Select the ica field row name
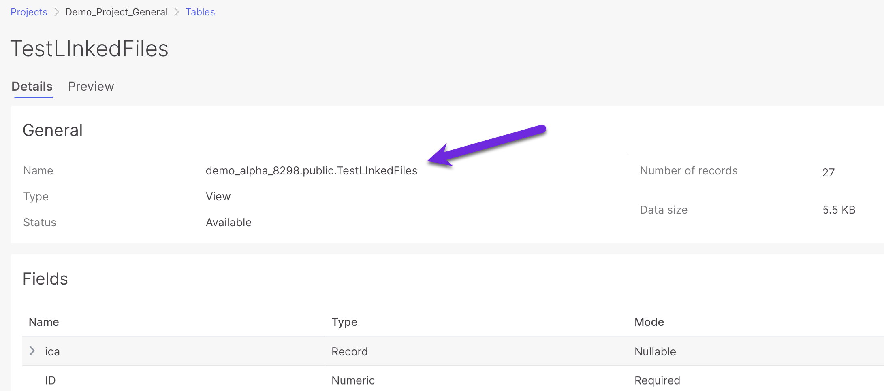Viewport: 884px width, 391px height. [52, 352]
